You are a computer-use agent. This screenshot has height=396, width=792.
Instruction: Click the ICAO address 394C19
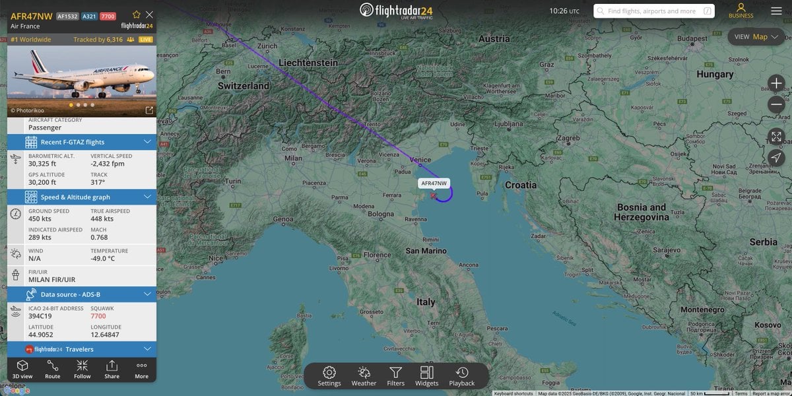[40, 316]
